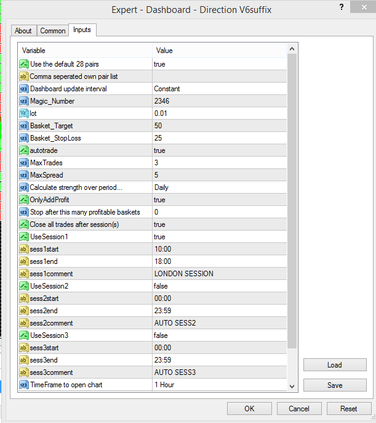This screenshot has height=423, width=376.
Task: Select the 'true' value of Use the default 28 pairs
Action: point(219,64)
